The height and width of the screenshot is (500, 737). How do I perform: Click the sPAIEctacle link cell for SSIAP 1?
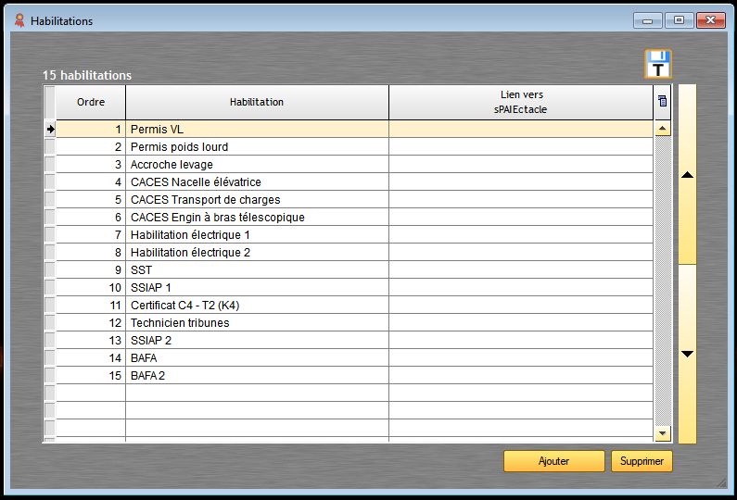(x=520, y=288)
